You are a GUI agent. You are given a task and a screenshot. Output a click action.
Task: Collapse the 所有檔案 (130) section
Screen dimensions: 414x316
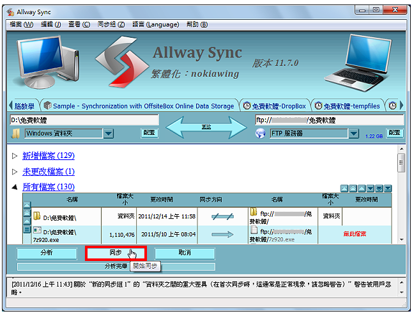pyautogui.click(x=15, y=187)
